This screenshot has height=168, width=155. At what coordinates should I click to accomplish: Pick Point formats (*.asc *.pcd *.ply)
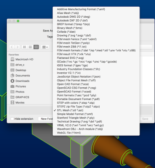[96, 95]
